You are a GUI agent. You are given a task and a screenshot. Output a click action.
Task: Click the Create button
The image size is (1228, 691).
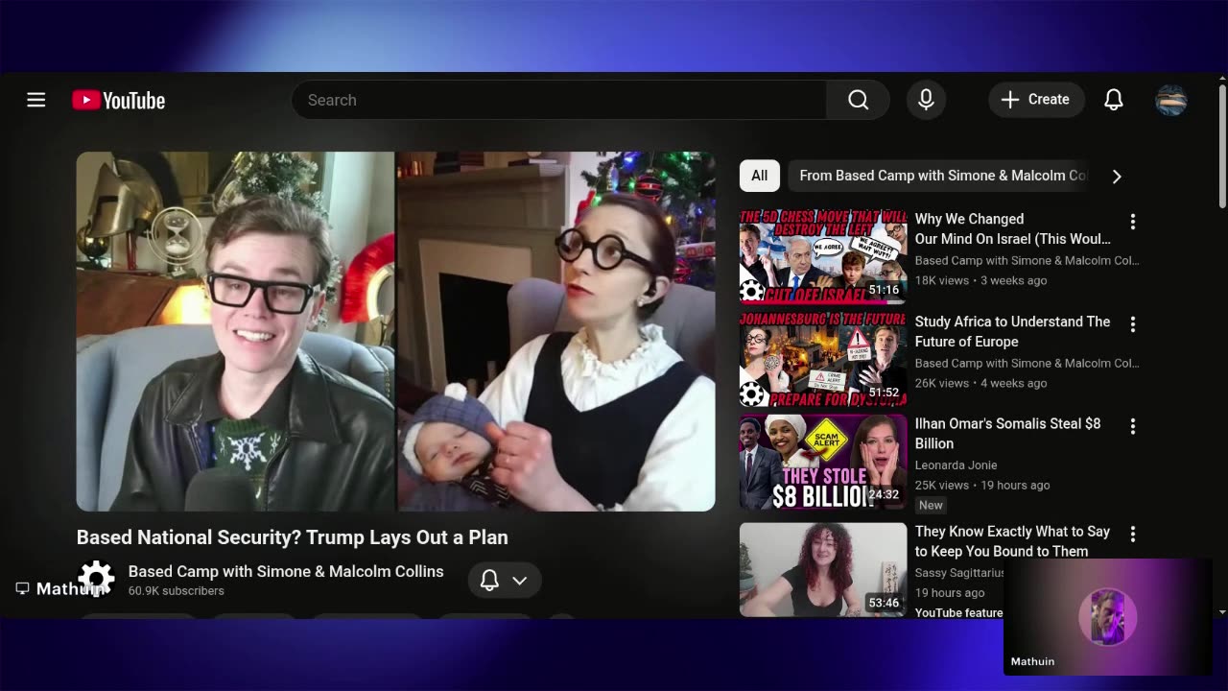tap(1036, 100)
